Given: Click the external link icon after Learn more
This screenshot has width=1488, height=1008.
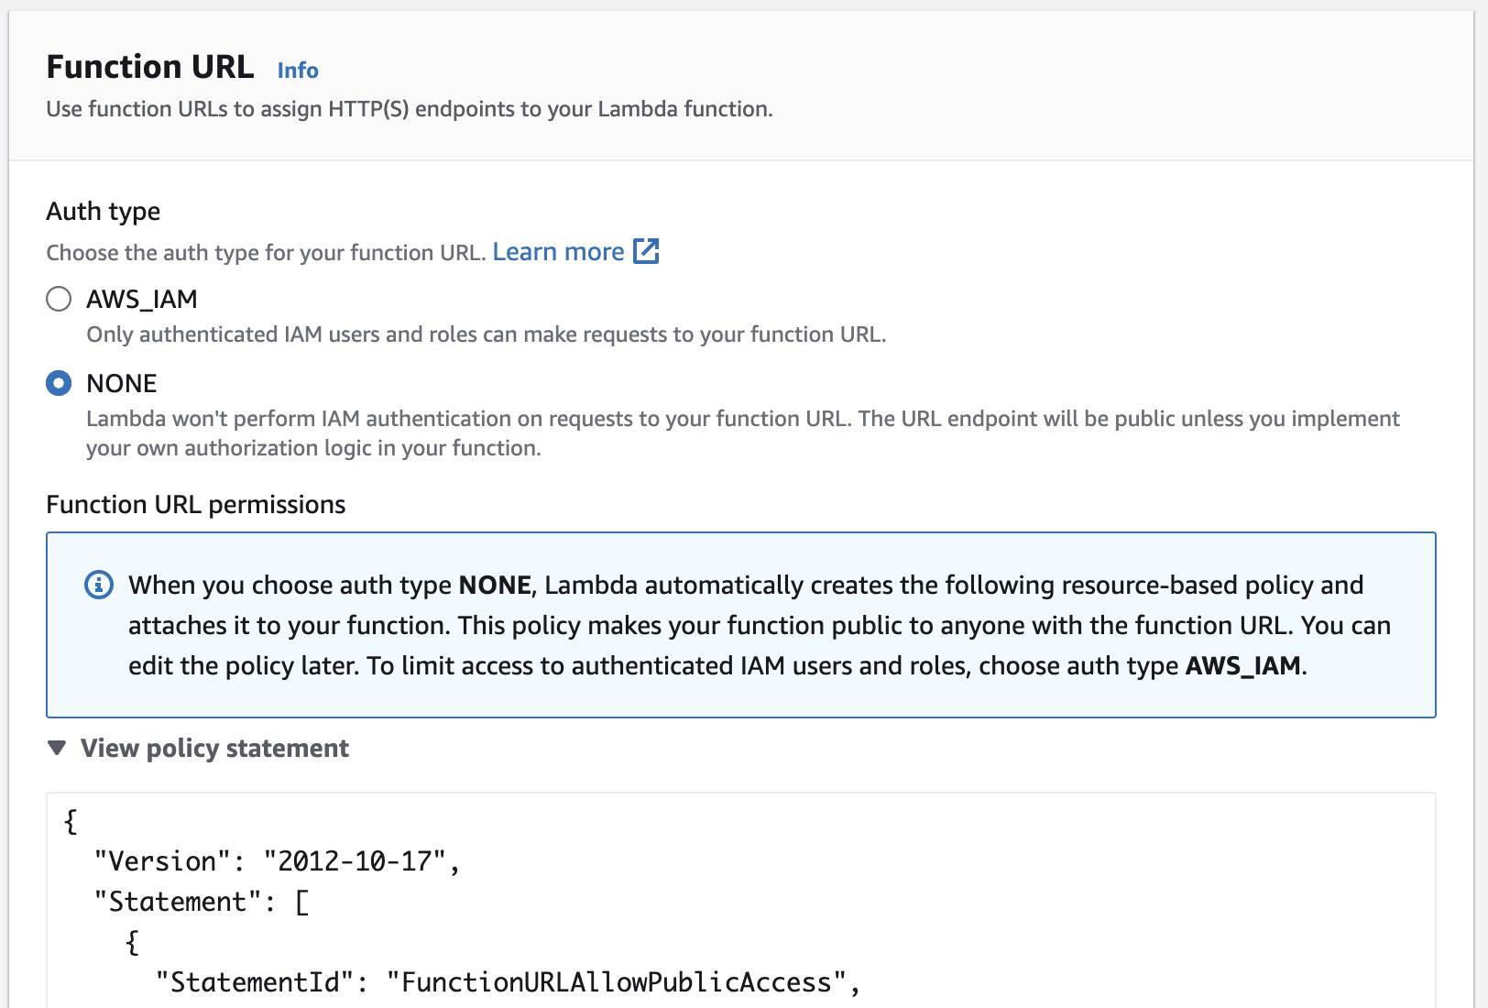Looking at the screenshot, I should (646, 251).
